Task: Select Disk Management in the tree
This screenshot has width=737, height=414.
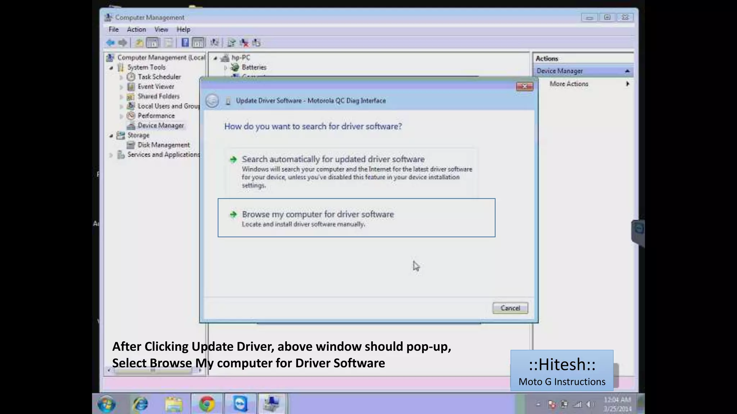Action: [x=163, y=145]
